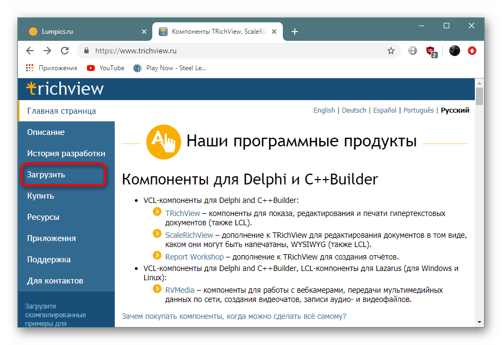Open the Для контактов menu item
The height and width of the screenshot is (345, 502).
tap(66, 281)
